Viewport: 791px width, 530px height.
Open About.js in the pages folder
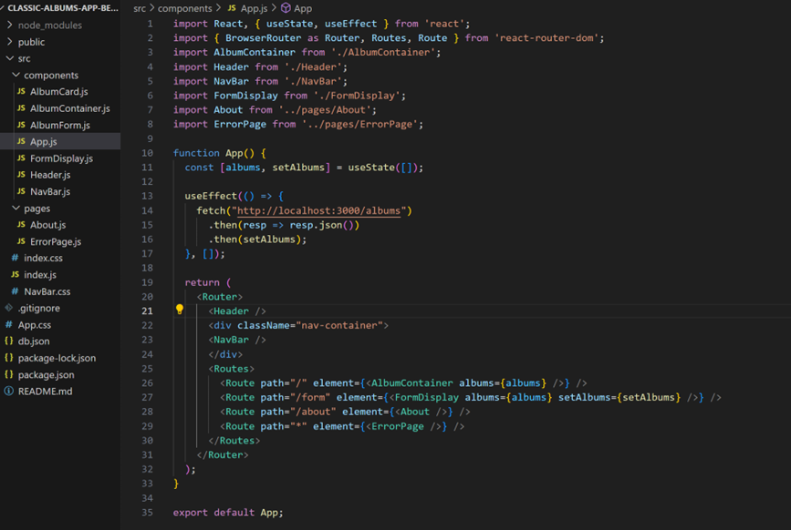(46, 224)
